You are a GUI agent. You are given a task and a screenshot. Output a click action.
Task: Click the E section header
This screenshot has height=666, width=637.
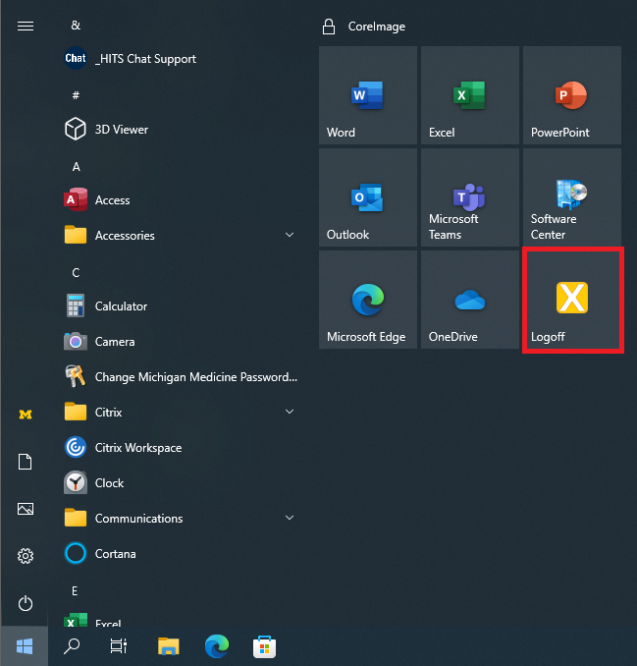pos(75,590)
